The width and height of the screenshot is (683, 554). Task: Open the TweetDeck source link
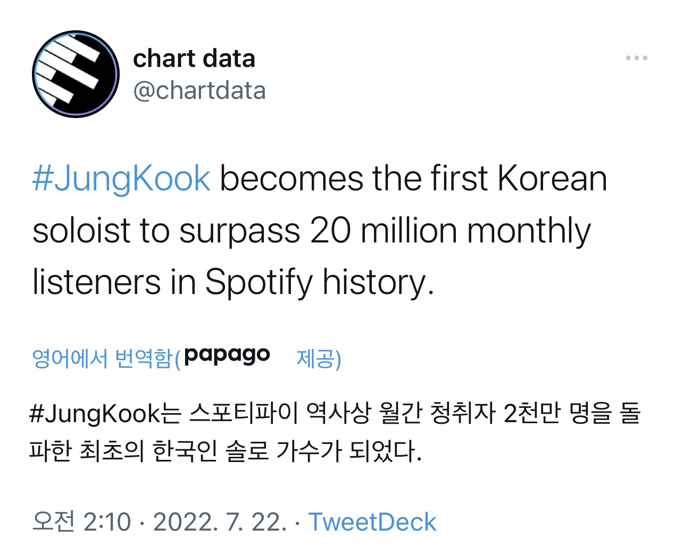tap(372, 522)
